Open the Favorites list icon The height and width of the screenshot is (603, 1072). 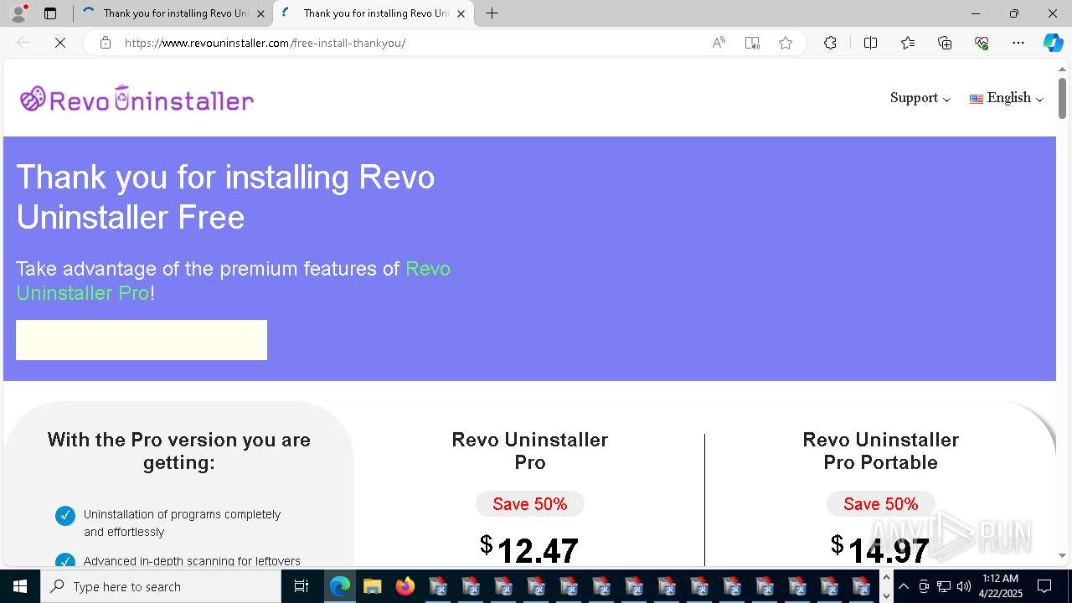pos(908,43)
